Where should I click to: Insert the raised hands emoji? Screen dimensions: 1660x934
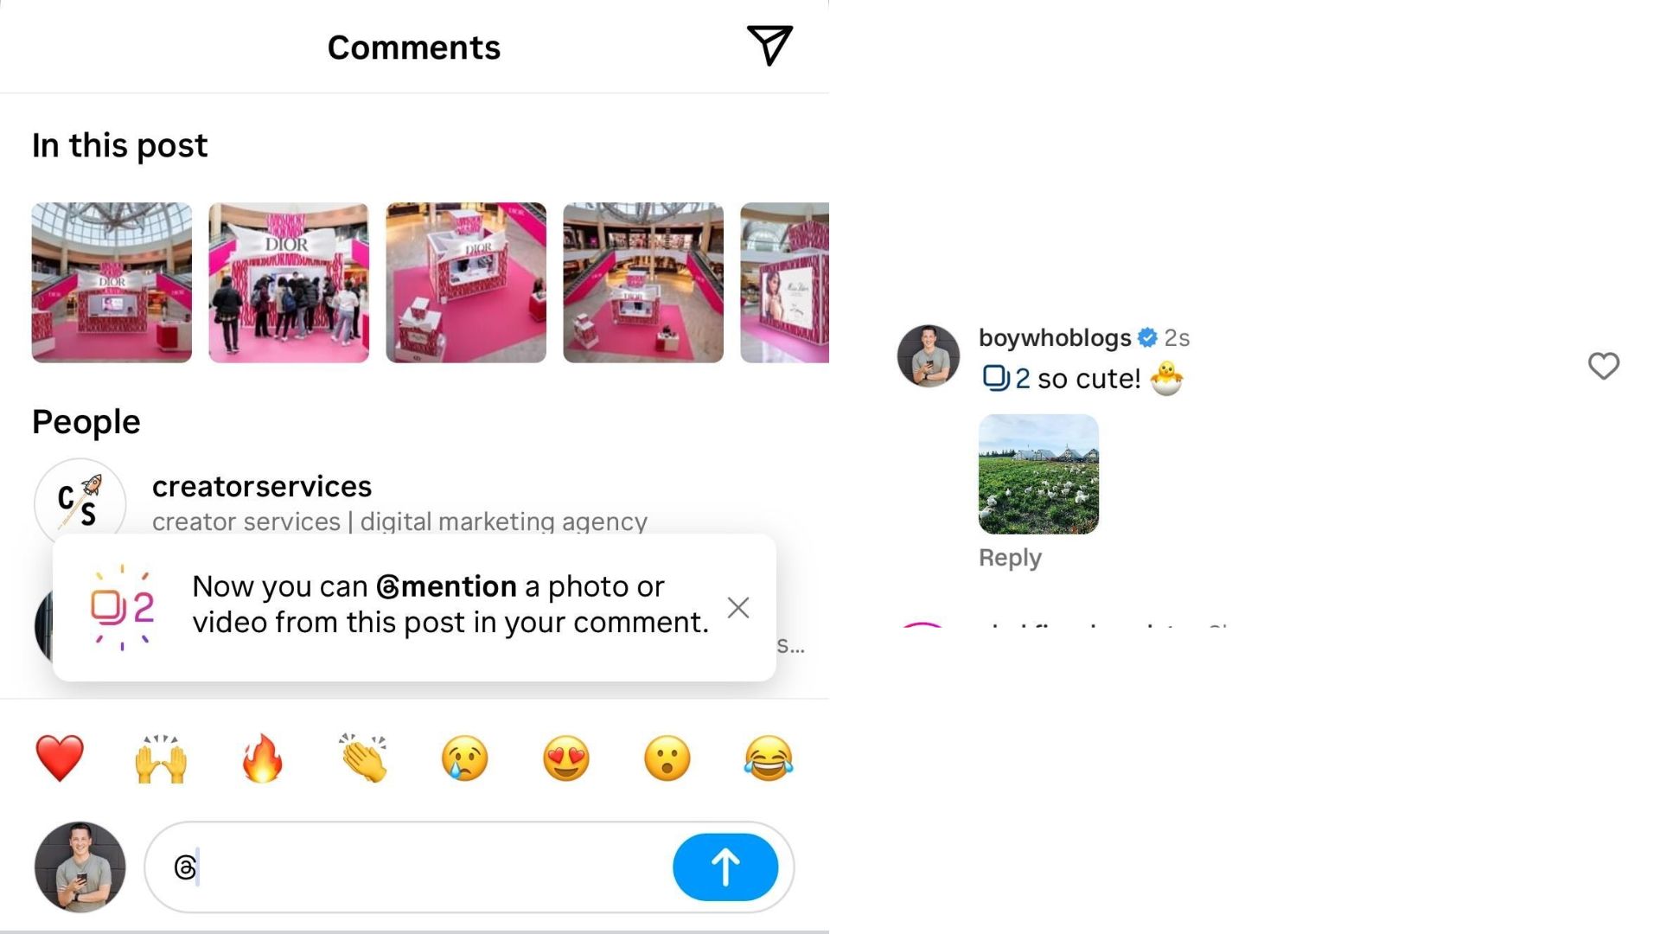pos(161,758)
